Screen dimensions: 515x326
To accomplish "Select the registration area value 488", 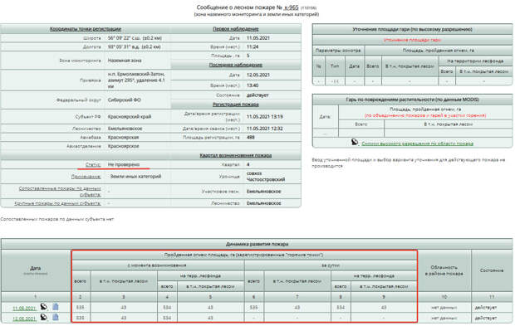I will [251, 138].
